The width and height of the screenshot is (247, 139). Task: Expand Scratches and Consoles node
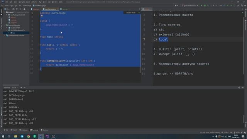(5, 36)
